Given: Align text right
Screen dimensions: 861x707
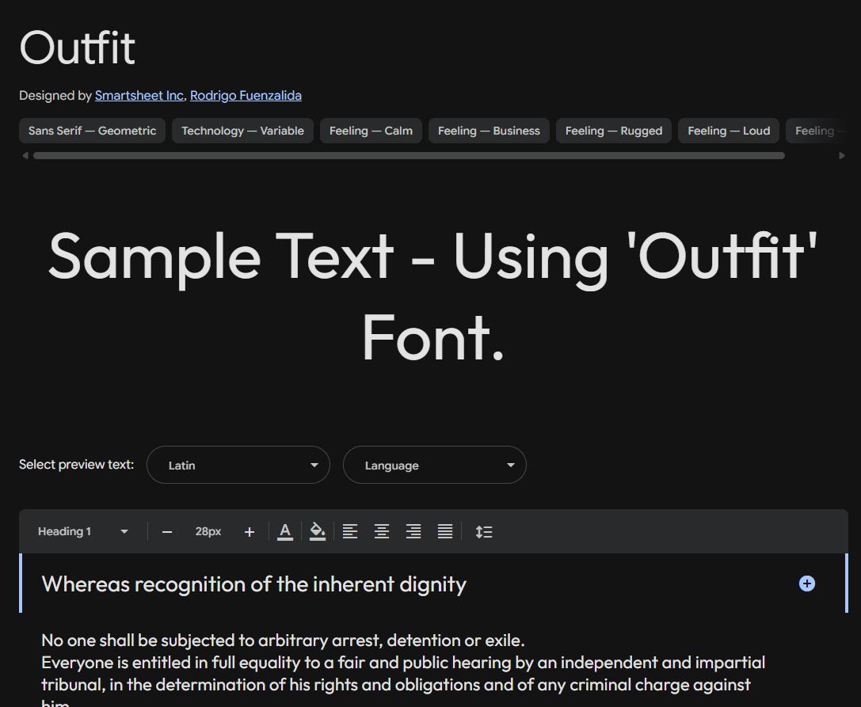Looking at the screenshot, I should (x=413, y=532).
